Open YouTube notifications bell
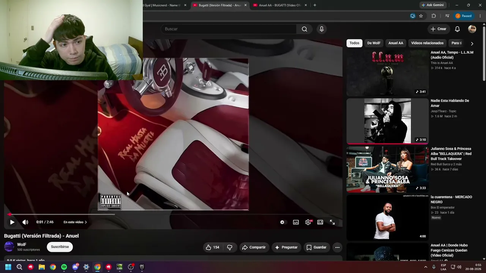This screenshot has width=486, height=273. pos(458,29)
